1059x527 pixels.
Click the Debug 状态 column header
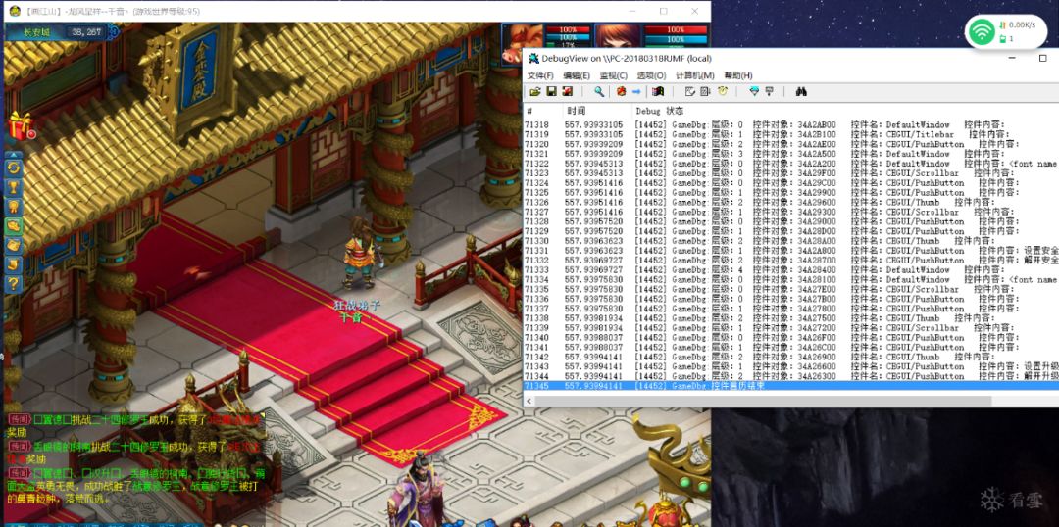pyautogui.click(x=845, y=111)
